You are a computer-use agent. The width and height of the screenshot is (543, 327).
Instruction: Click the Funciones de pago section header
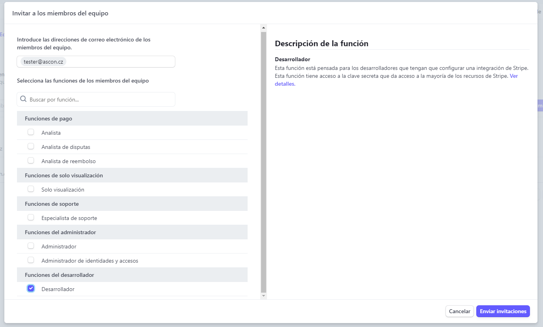point(132,118)
